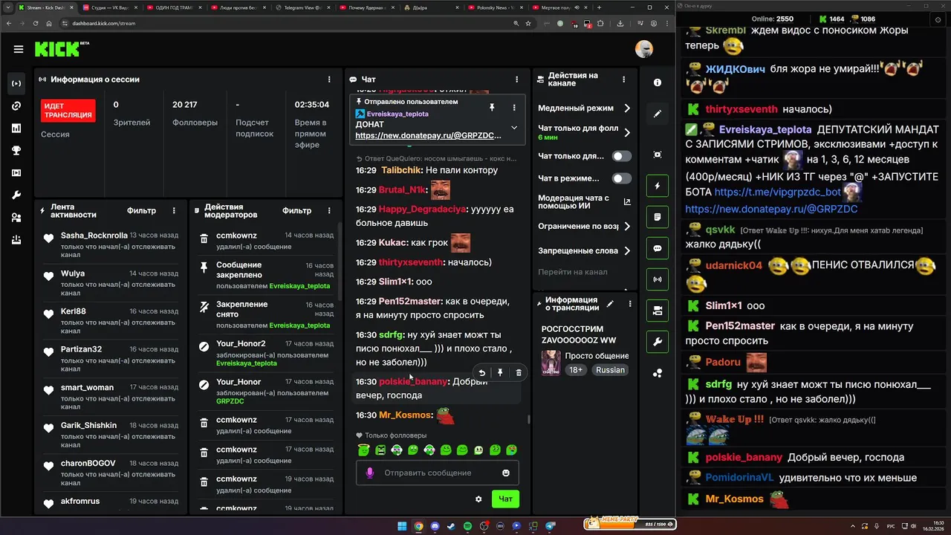Open the trophy achievements icon in the left sidebar
951x535 pixels.
click(x=16, y=150)
